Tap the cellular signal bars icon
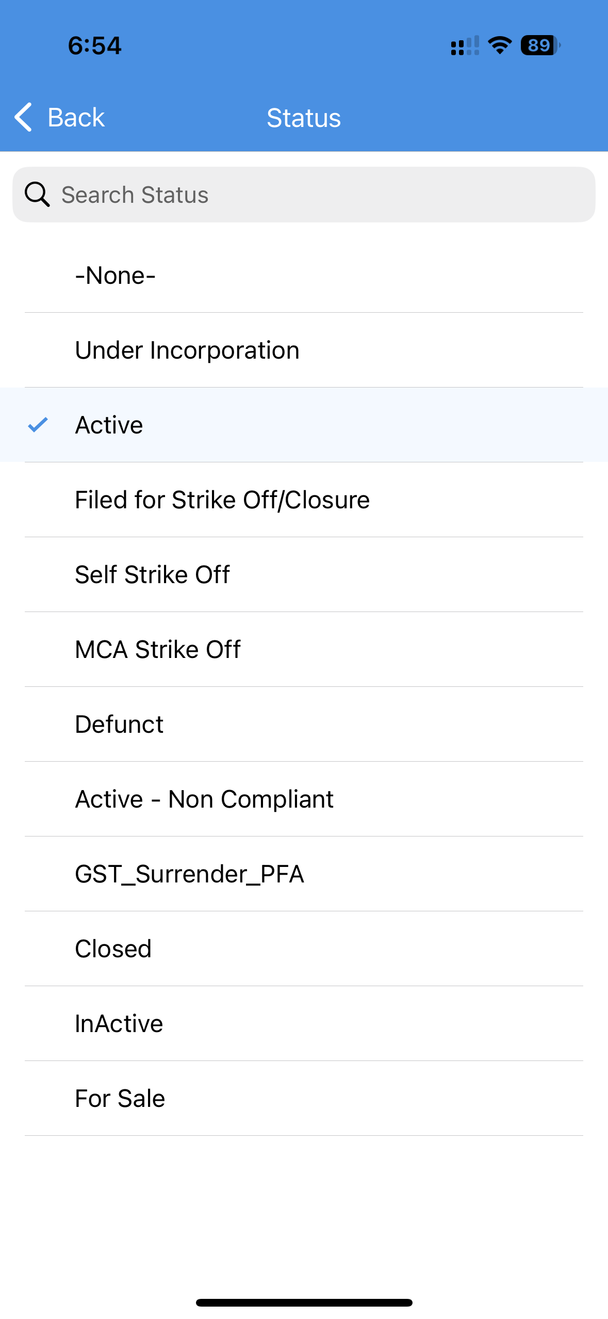 pyautogui.click(x=465, y=45)
